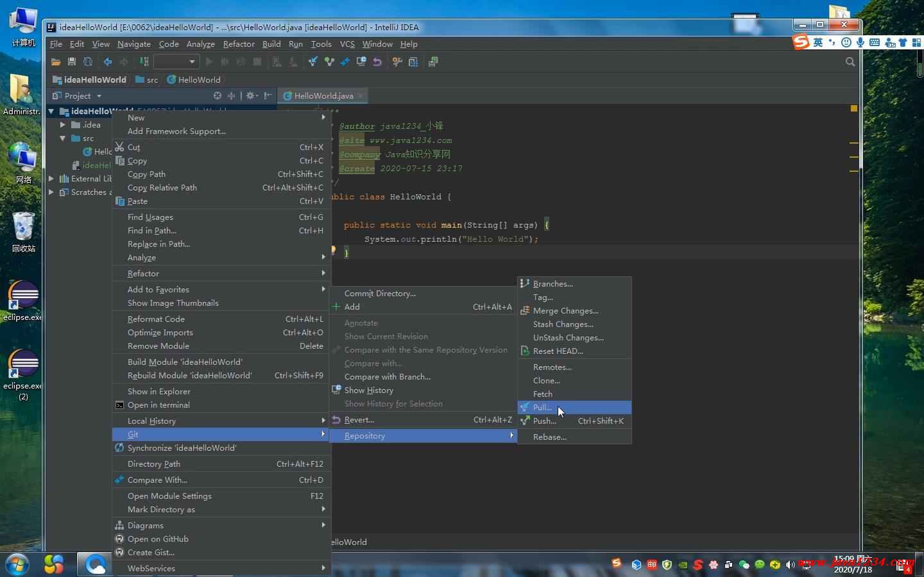Screen dimensions: 924x577
Task: Open Settings via wrench toolbar icon
Action: (x=397, y=62)
